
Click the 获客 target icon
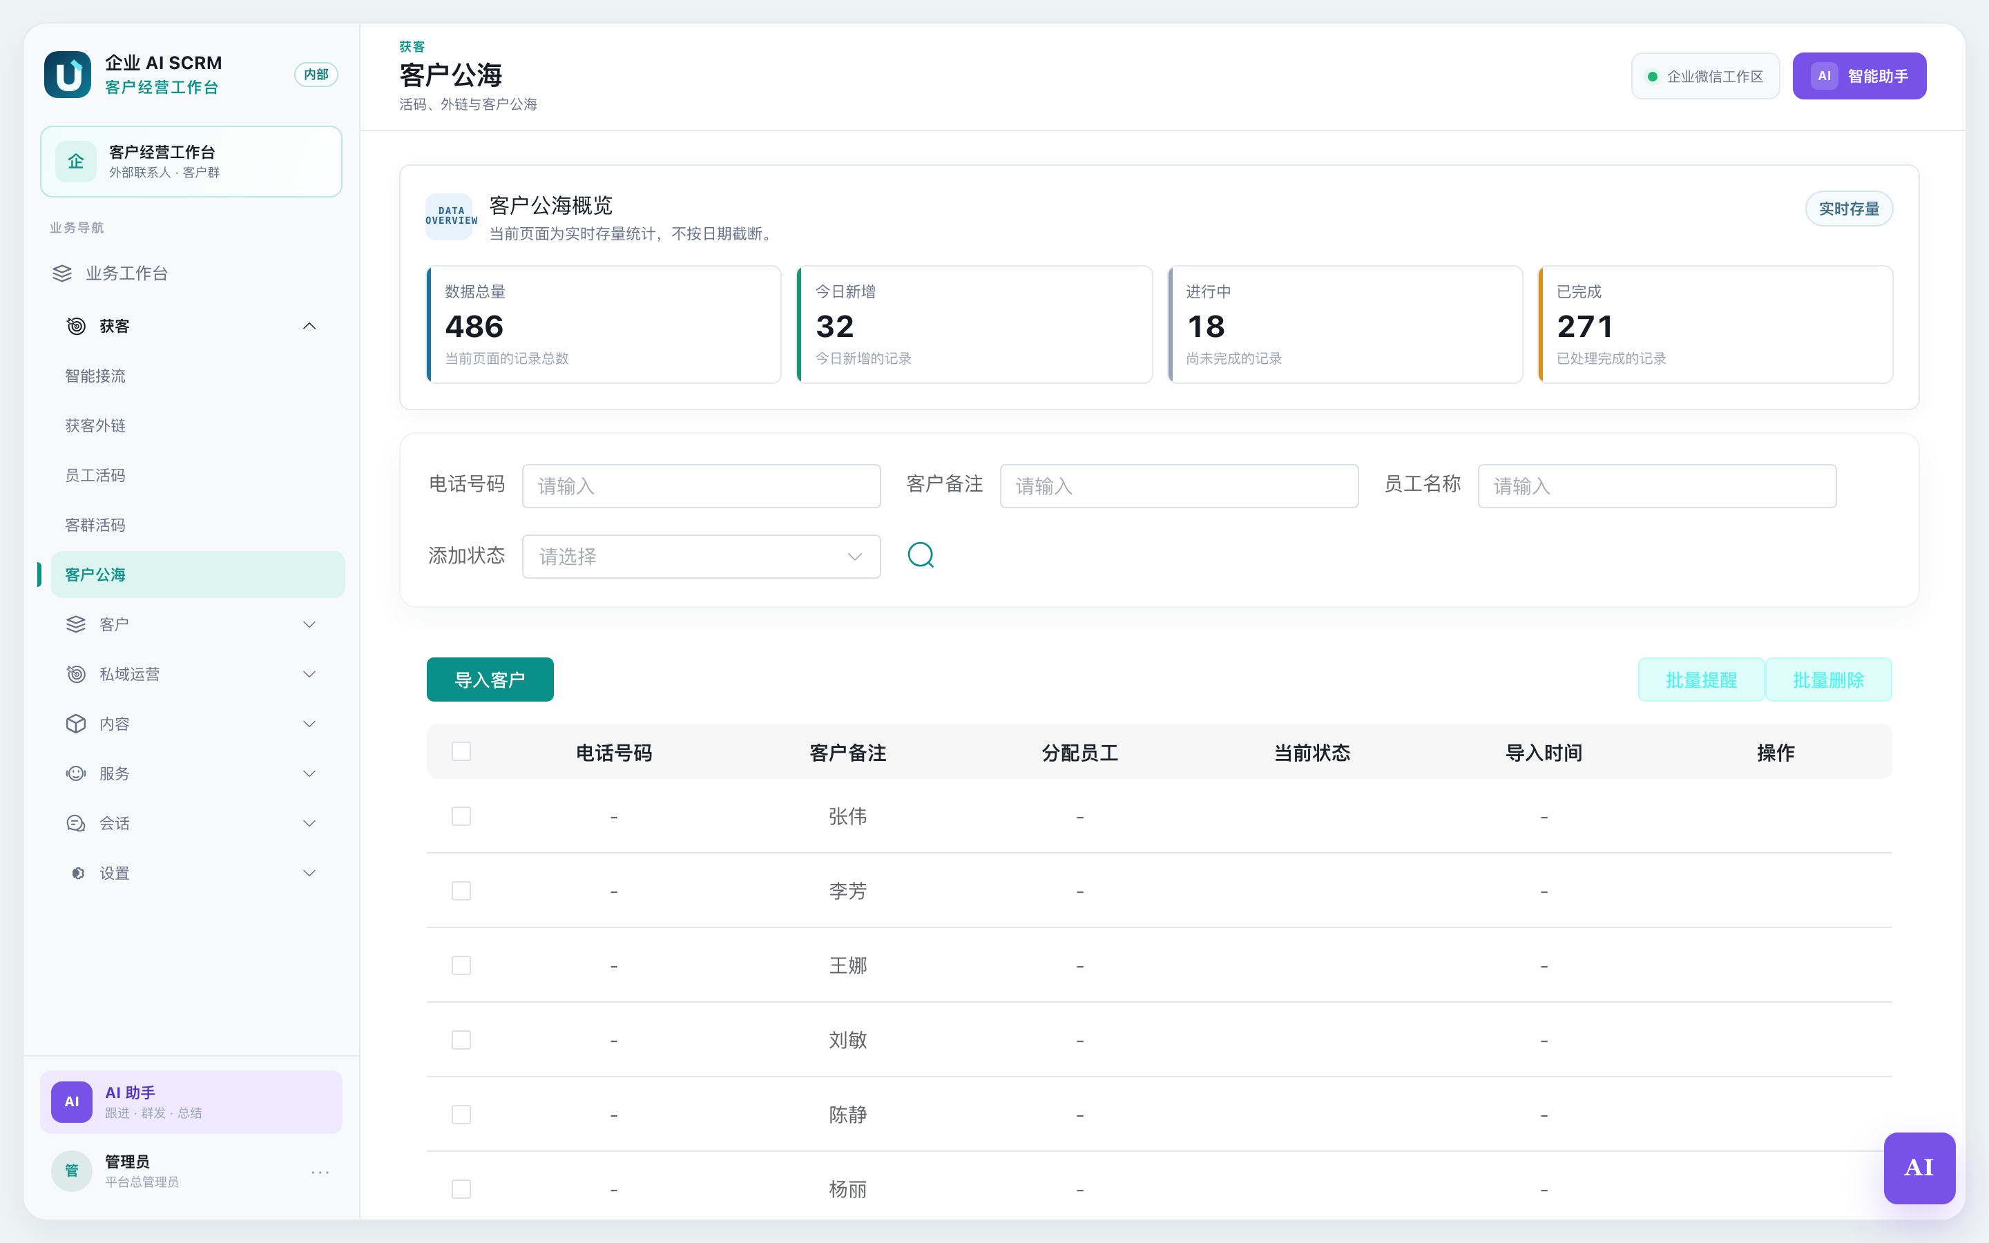[75, 327]
